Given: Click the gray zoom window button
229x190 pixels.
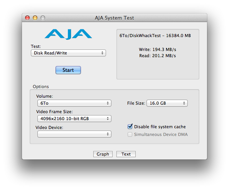Looking at the screenshot, I should pyautogui.click(x=43, y=18).
